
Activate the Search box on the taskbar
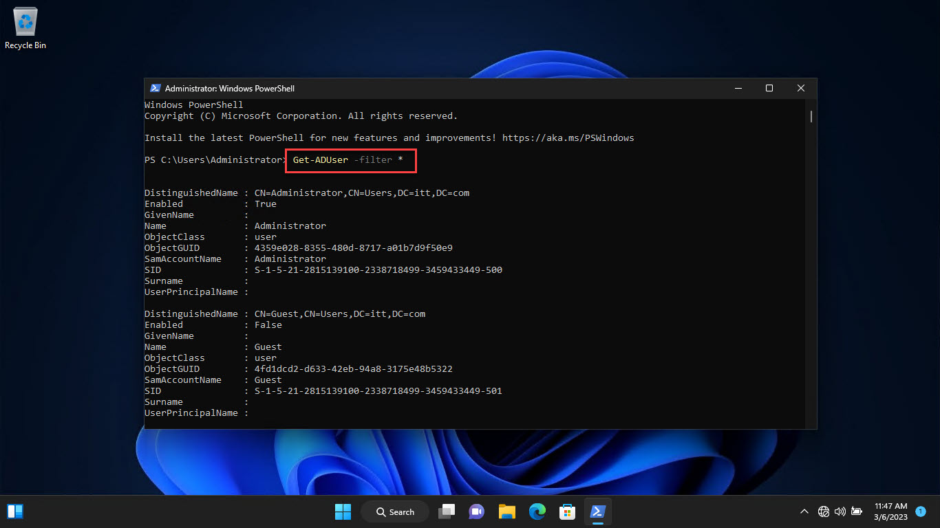tap(394, 511)
